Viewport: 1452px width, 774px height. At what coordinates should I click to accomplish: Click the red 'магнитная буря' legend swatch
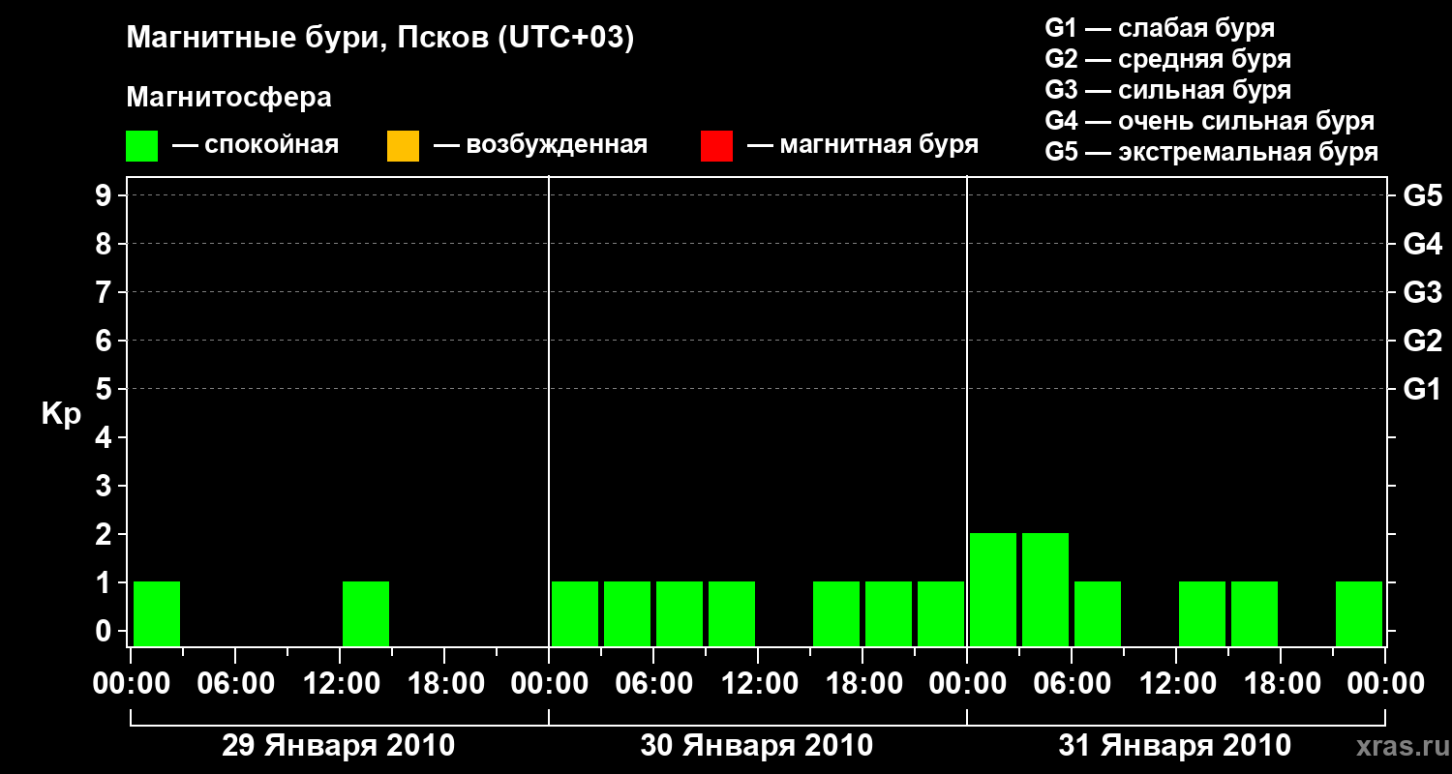tap(716, 146)
